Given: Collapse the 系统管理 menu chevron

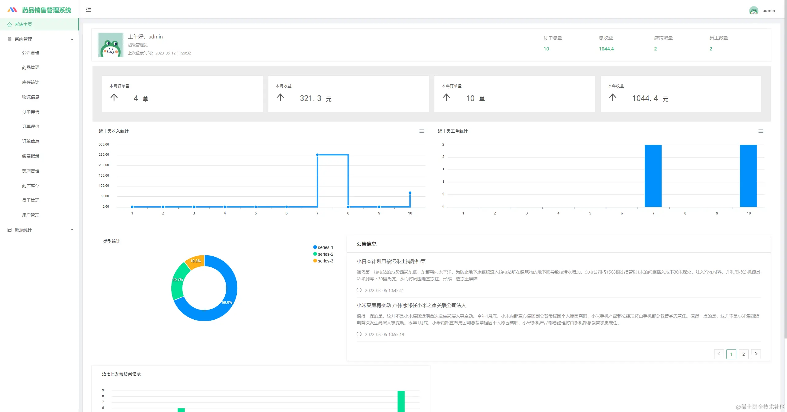Looking at the screenshot, I should [x=72, y=39].
